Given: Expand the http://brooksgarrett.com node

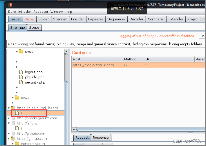Looking at the screenshot, I should (x=9, y=118).
